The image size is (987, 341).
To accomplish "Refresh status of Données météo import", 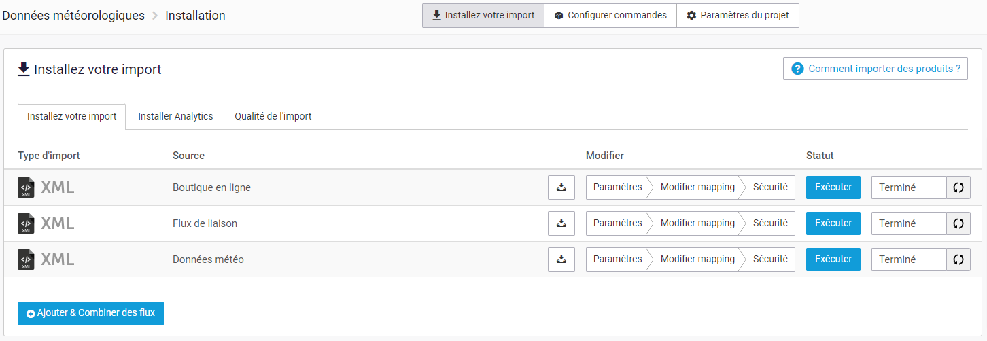I will (958, 259).
